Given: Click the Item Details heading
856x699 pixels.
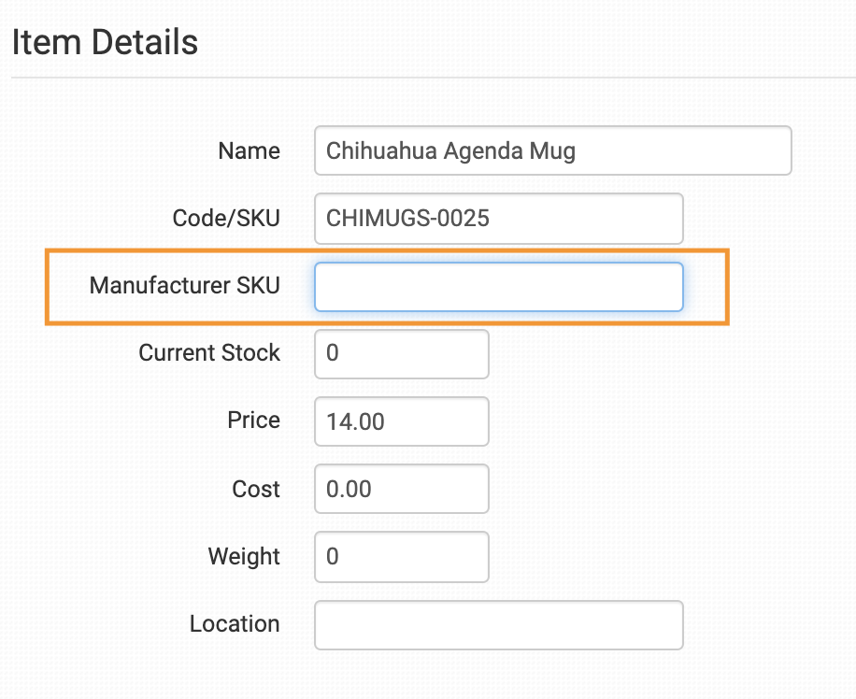Looking at the screenshot, I should point(105,43).
